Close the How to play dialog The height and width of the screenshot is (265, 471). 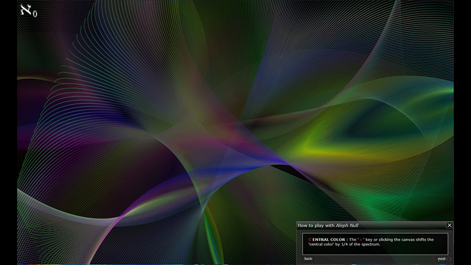pyautogui.click(x=449, y=225)
